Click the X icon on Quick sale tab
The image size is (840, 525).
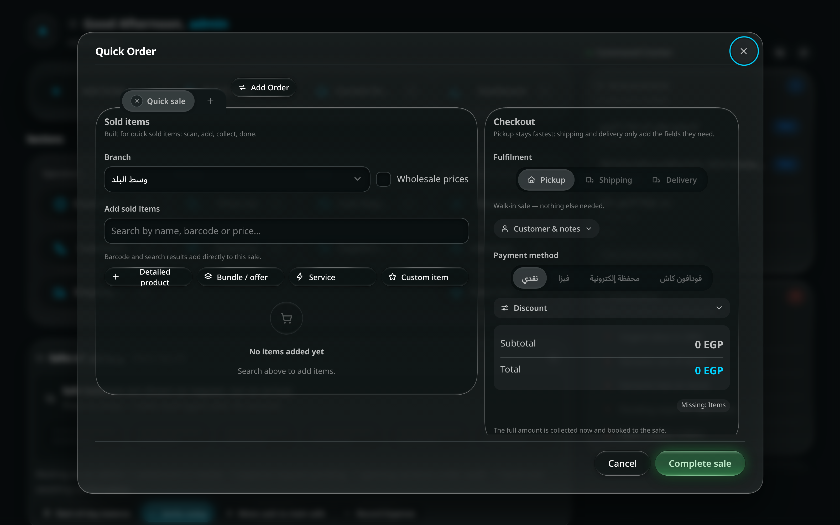point(137,101)
